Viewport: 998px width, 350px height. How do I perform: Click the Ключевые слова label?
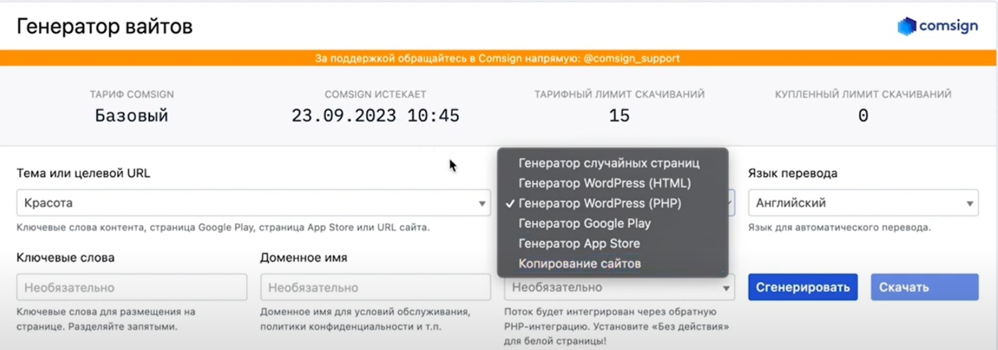(66, 258)
